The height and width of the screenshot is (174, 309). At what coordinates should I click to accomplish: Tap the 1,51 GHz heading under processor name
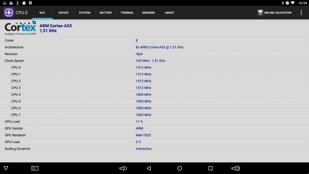(x=48, y=31)
